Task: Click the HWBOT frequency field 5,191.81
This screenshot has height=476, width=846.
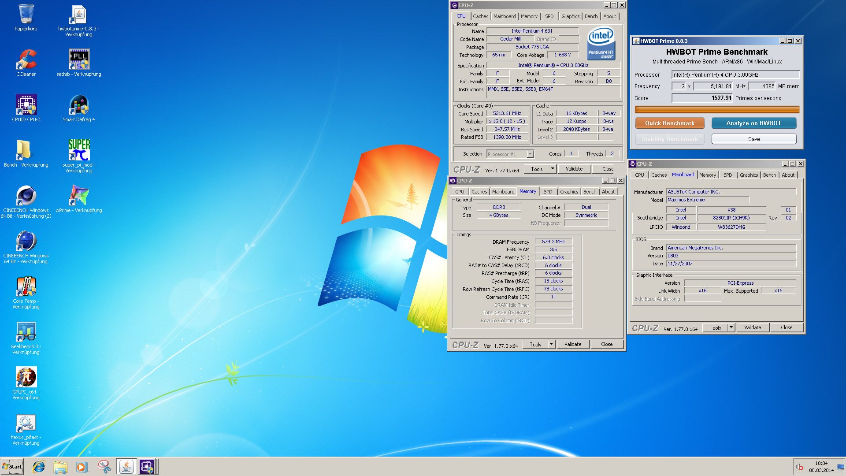Action: (x=713, y=86)
